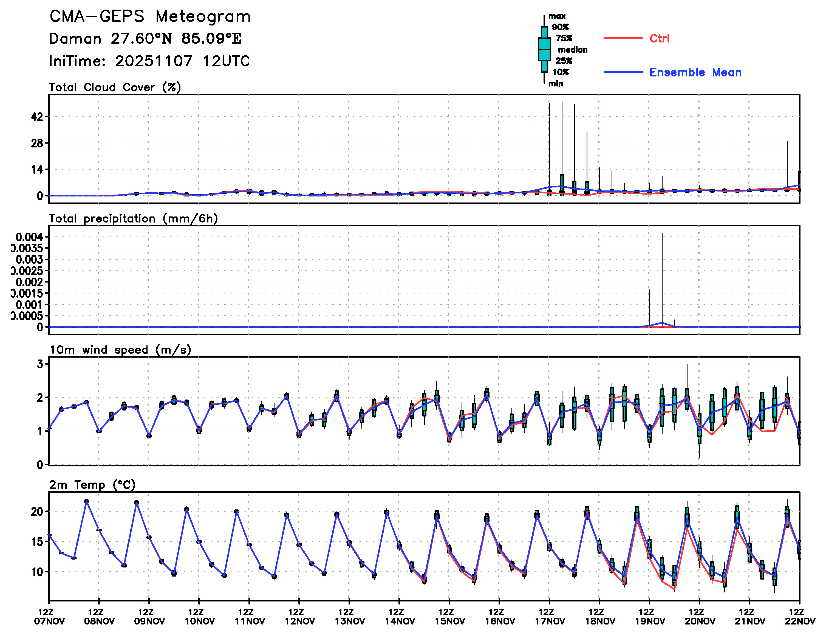Click the 12Z 07NOV time axis label

(x=49, y=616)
